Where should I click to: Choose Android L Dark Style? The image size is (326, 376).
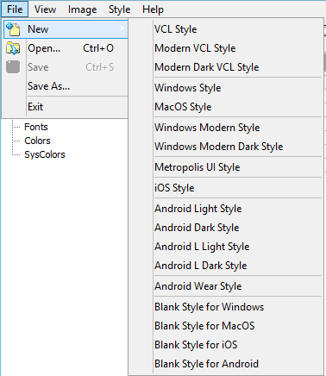[226, 266]
